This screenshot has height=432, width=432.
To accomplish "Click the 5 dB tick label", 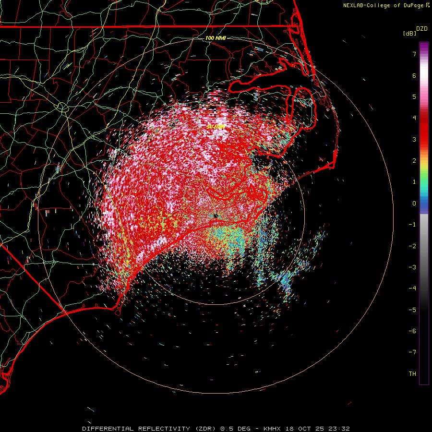I will tap(414, 96).
